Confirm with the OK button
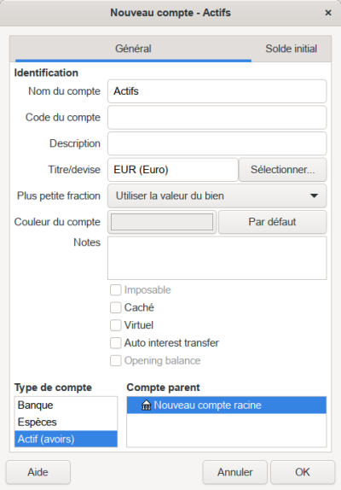Viewport: 341px width, 490px height. pyautogui.click(x=303, y=472)
